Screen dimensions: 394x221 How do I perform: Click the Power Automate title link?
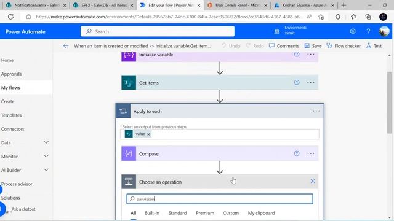25,31
